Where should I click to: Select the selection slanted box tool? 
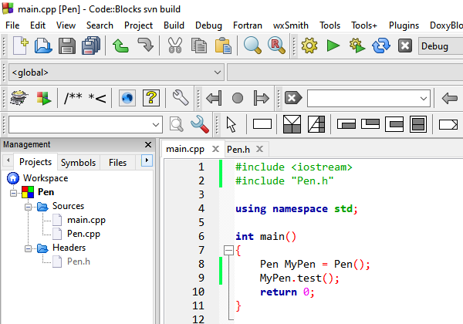click(x=316, y=124)
